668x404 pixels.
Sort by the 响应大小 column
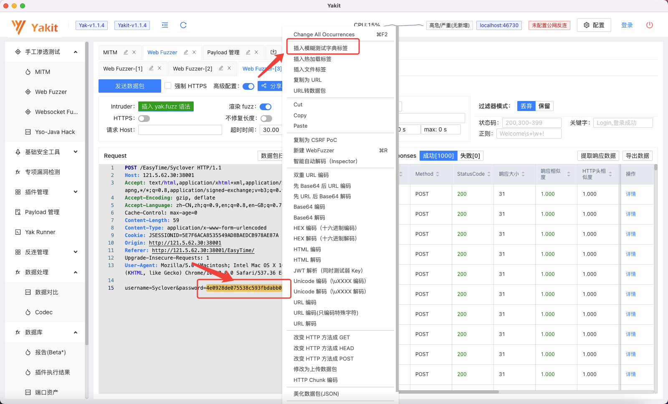523,174
